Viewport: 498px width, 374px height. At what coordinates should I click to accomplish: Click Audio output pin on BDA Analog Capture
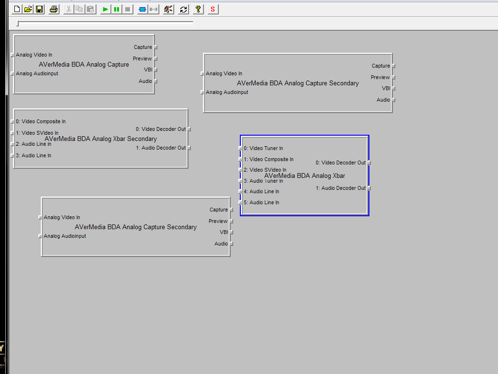click(x=155, y=81)
